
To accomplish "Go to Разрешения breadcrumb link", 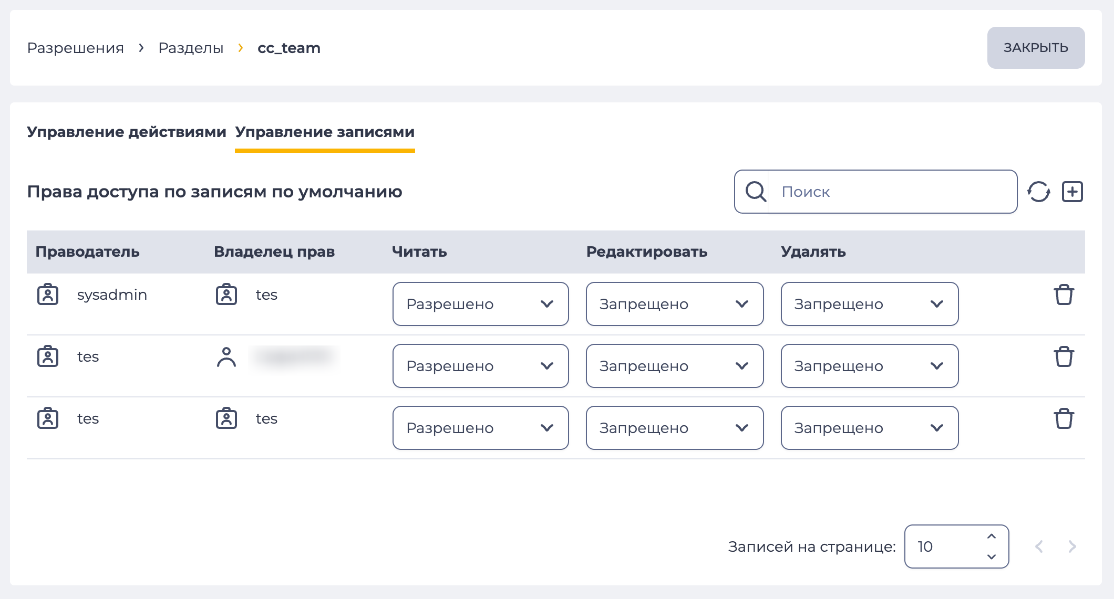I will pos(76,48).
